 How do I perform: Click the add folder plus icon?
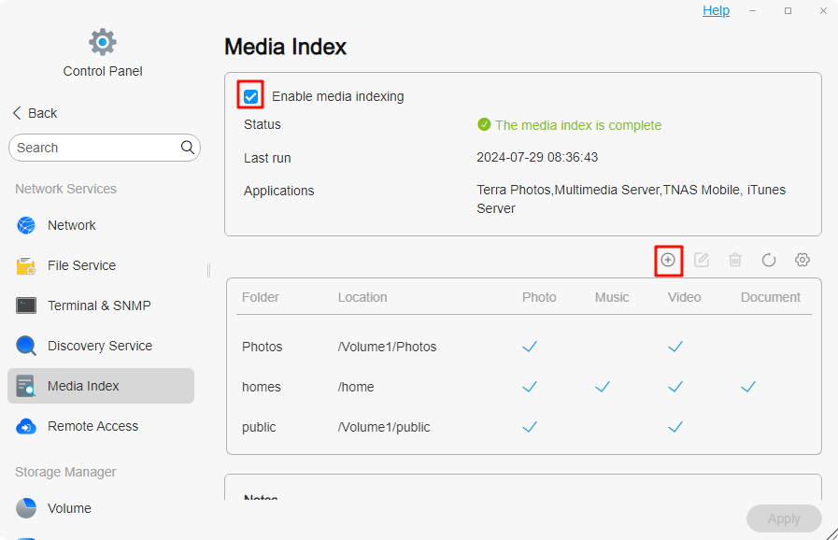coord(668,260)
